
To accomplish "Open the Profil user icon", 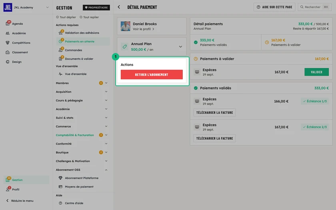I will coord(8,189).
